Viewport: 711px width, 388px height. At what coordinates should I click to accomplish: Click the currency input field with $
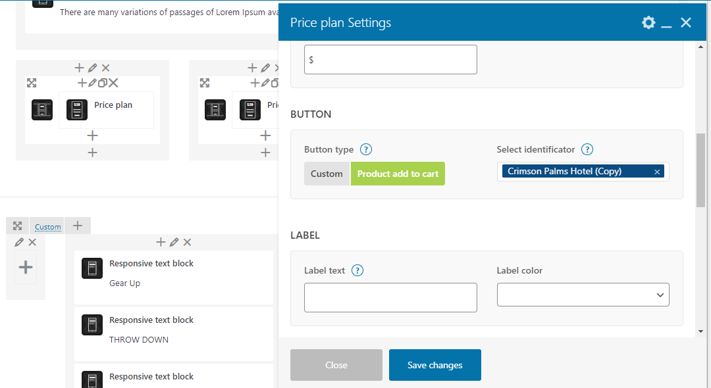click(390, 59)
